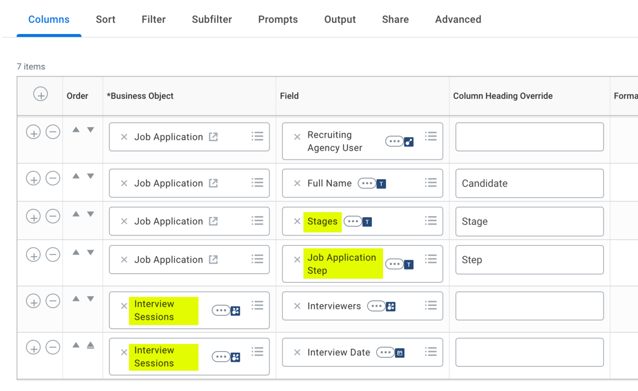Open Job Application link icon in Stages row
The height and width of the screenshot is (391, 638).
pyautogui.click(x=213, y=221)
